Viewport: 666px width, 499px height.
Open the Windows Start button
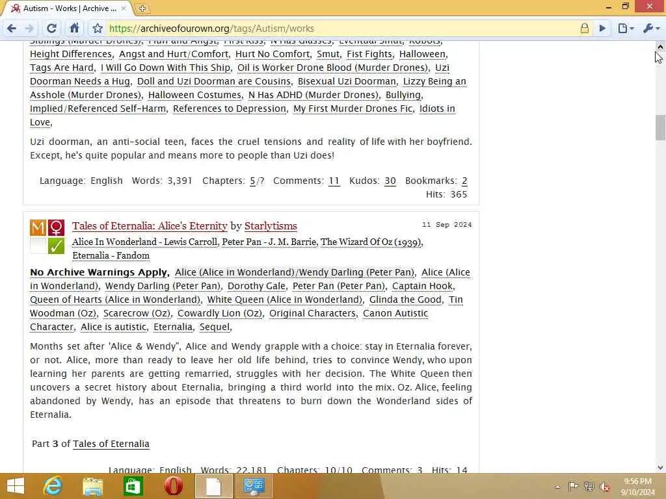[16, 486]
